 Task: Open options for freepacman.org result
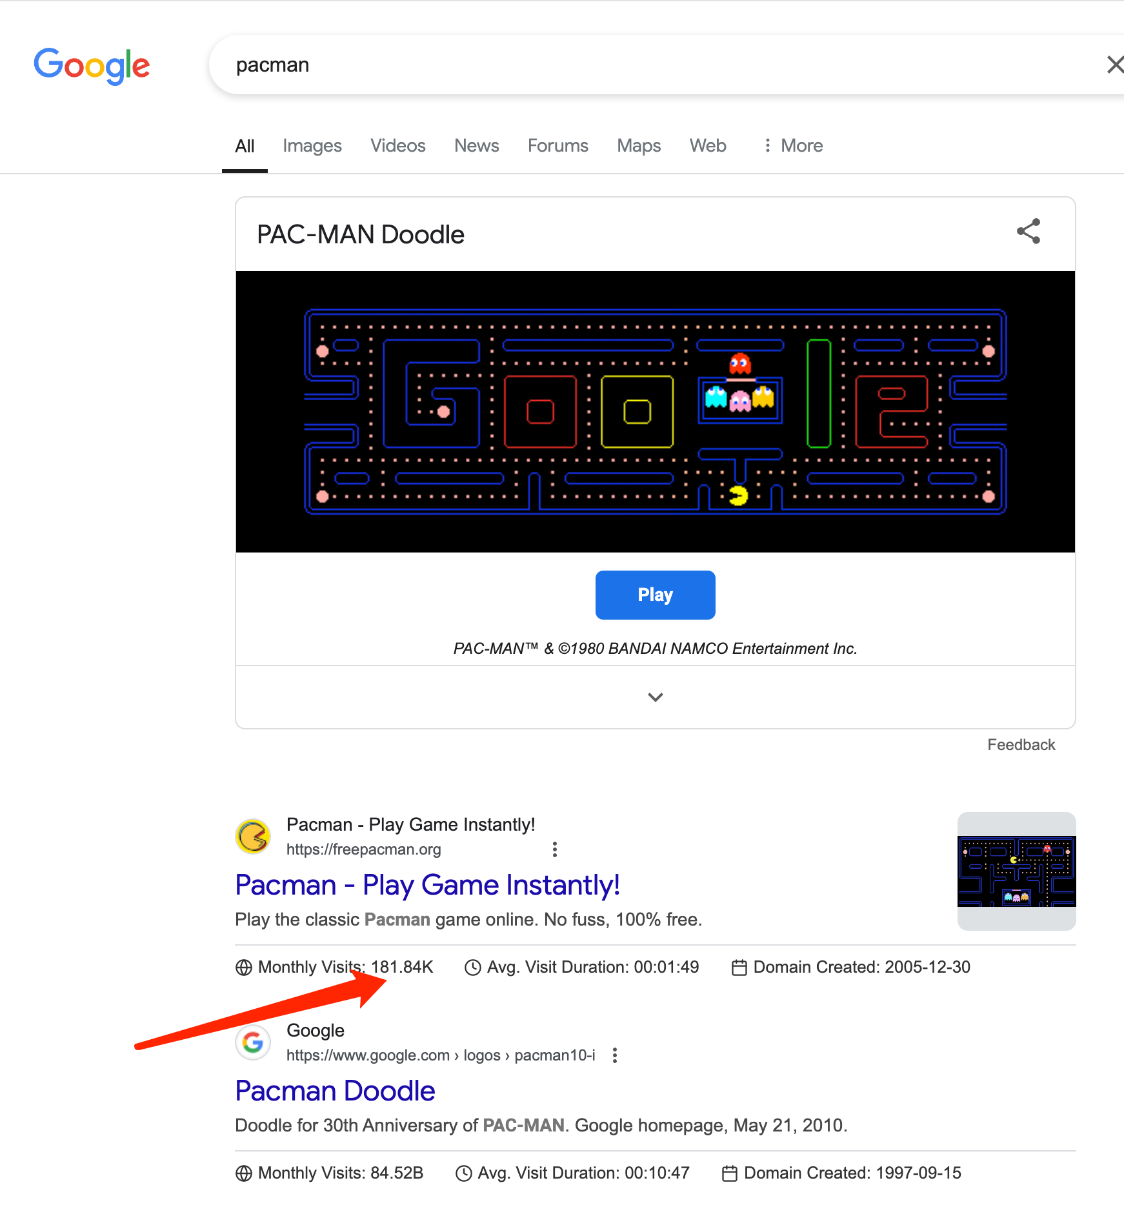point(555,849)
